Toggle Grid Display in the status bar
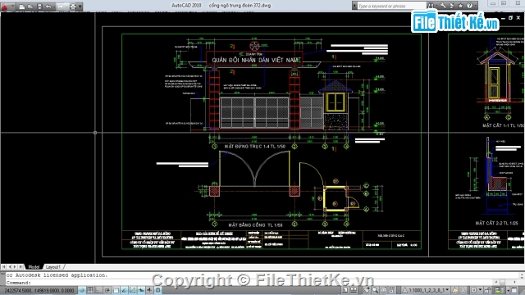525x295 pixels. pyautogui.click(x=90, y=290)
